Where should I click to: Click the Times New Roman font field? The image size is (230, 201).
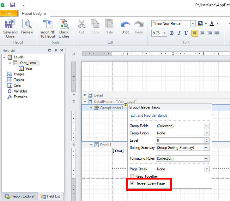click(171, 24)
